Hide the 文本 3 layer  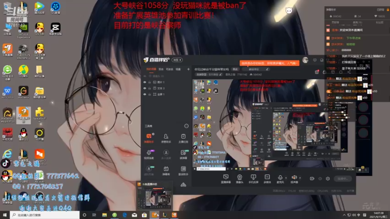145,88
